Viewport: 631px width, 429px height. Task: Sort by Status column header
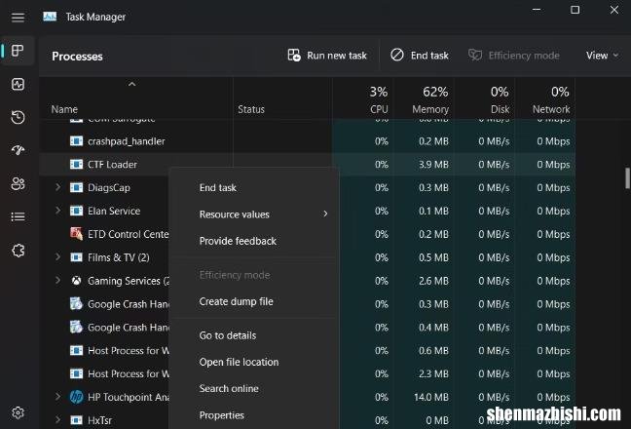click(283, 98)
